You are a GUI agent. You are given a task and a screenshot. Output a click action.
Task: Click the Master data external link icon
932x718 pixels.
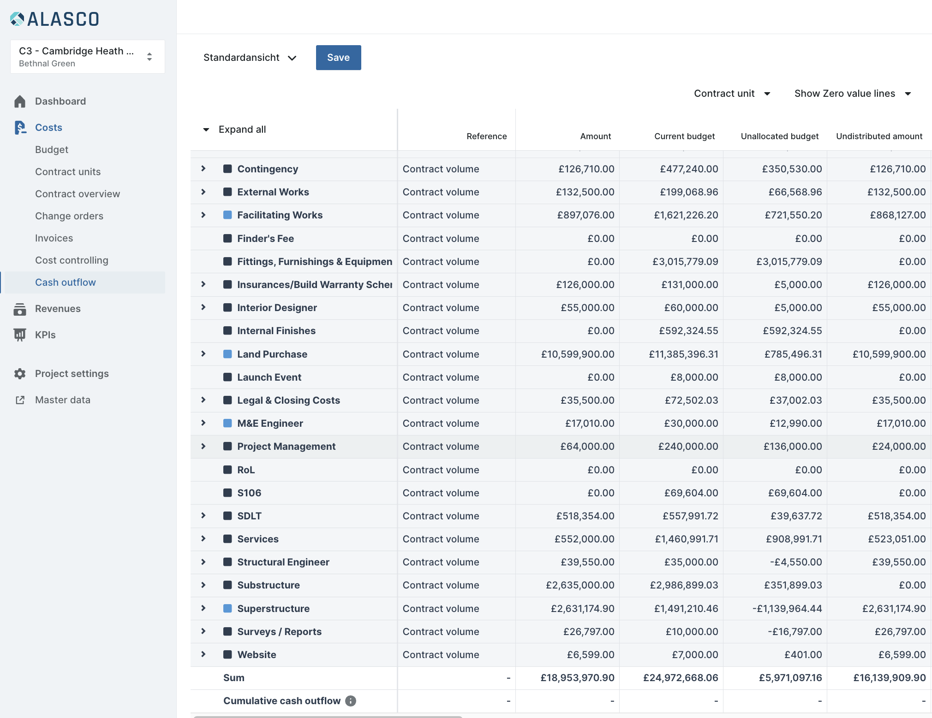pos(20,400)
